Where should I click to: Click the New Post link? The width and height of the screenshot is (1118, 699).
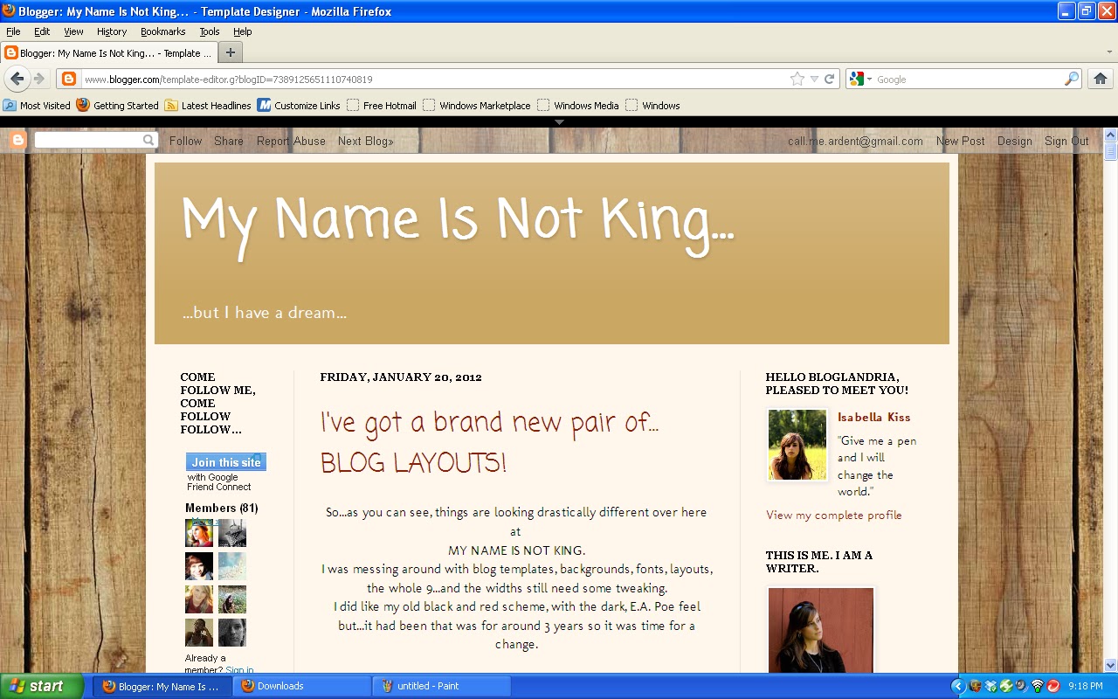pyautogui.click(x=960, y=141)
